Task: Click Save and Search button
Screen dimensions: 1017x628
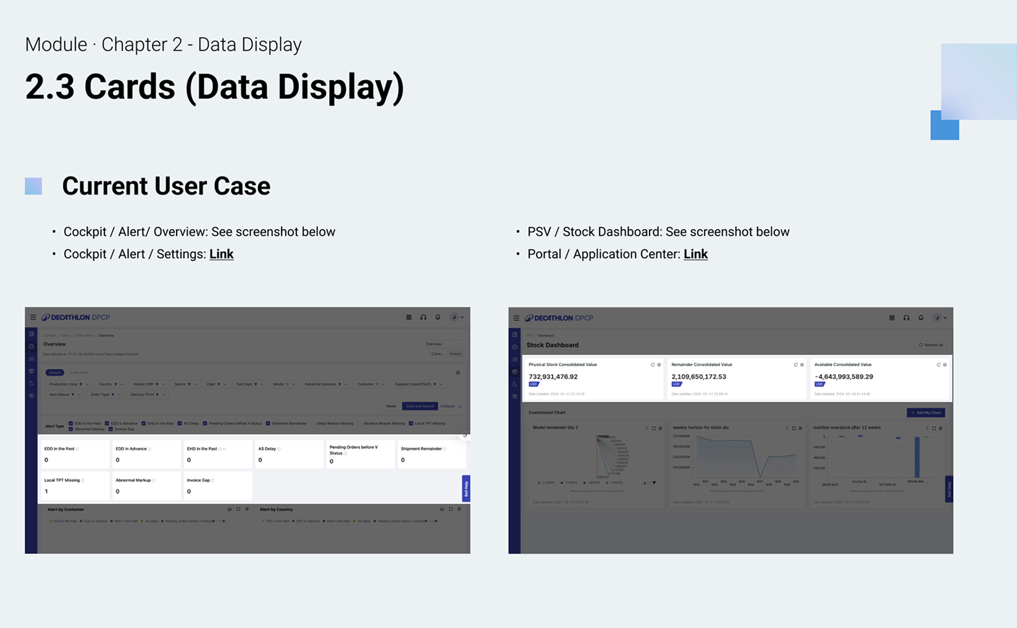Action: [x=420, y=406]
